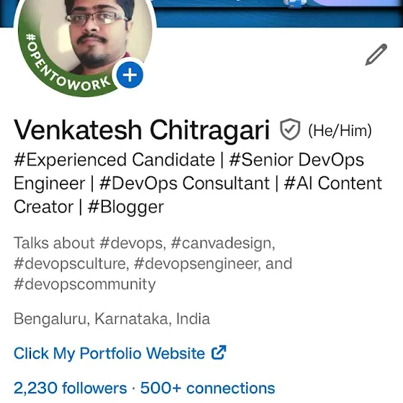Open the #devopsengineer hashtag
The height and width of the screenshot is (403, 403).
196,263
